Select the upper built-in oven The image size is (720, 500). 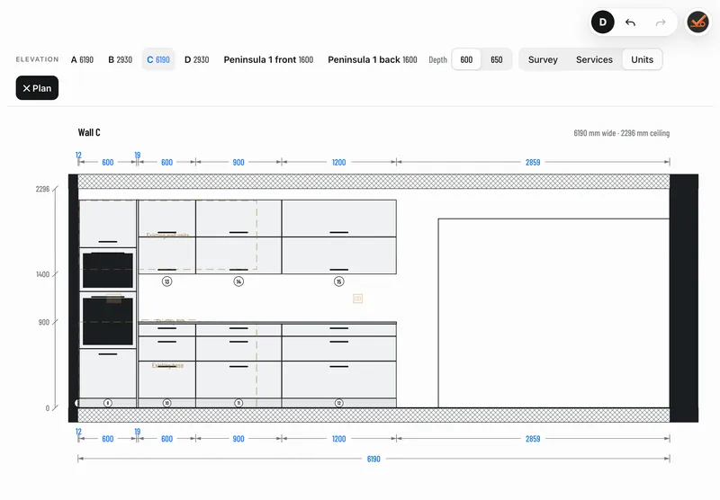pyautogui.click(x=108, y=270)
